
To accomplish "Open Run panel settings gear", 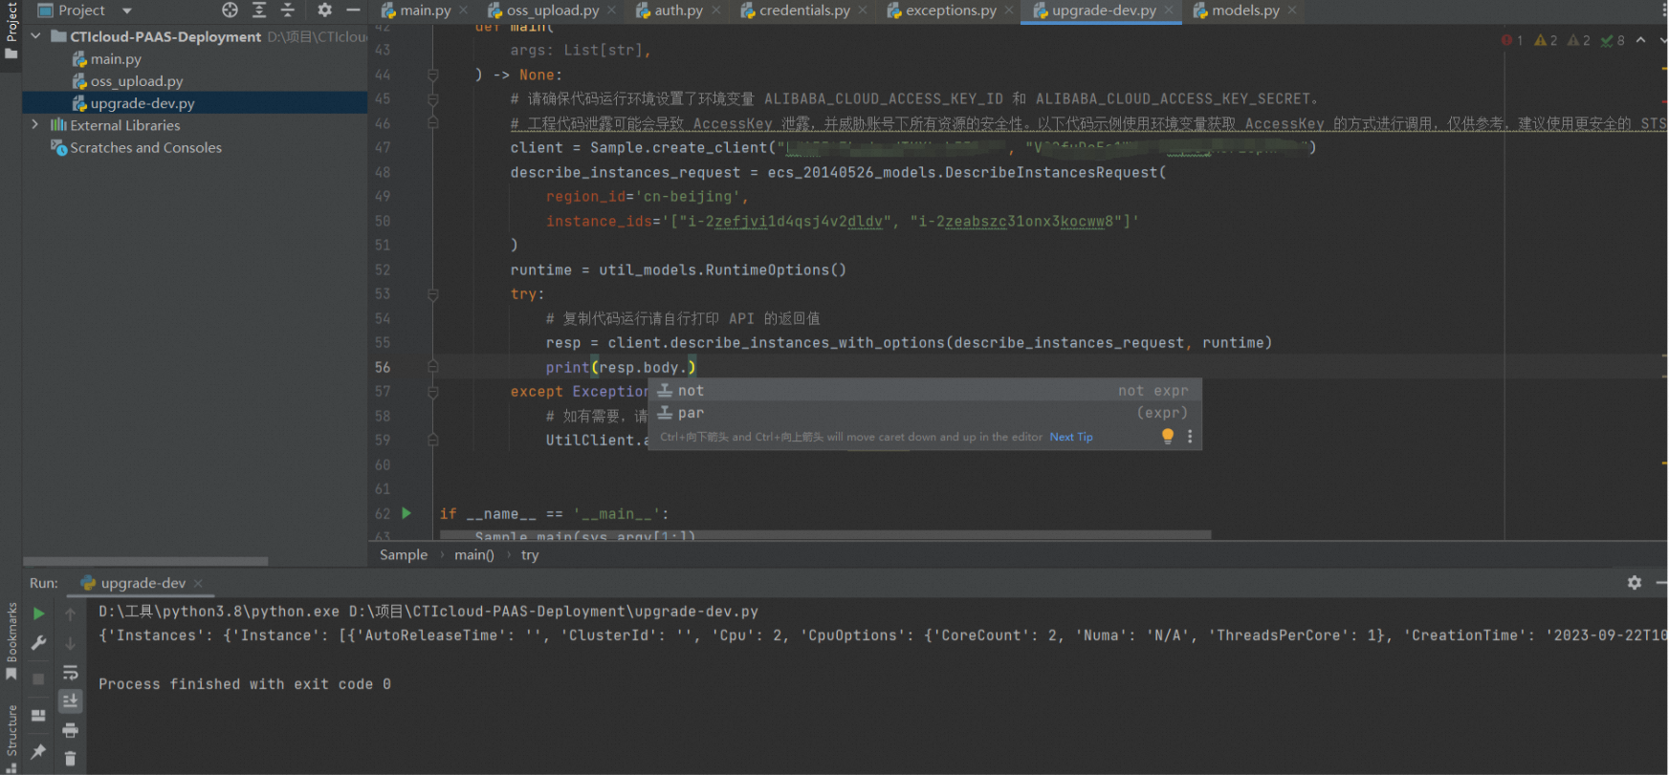I will 1635,583.
